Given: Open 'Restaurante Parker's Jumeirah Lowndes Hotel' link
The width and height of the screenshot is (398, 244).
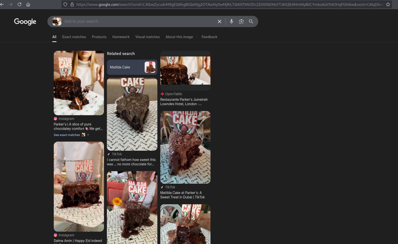Looking at the screenshot, I should (184, 102).
